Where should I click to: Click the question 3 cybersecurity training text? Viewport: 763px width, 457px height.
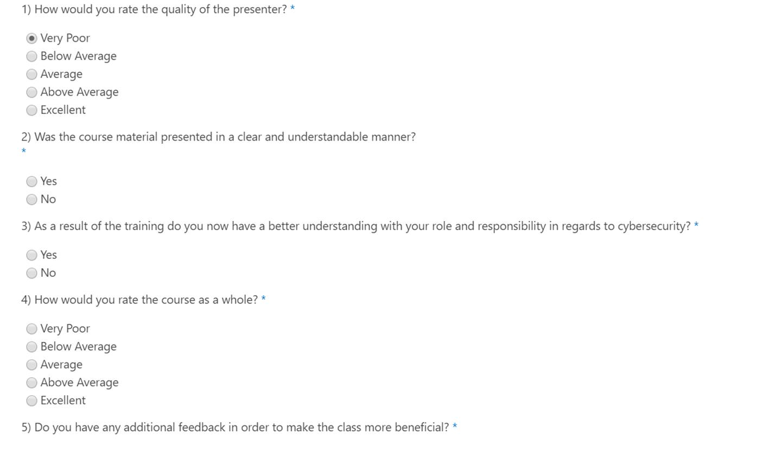pyautogui.click(x=355, y=226)
